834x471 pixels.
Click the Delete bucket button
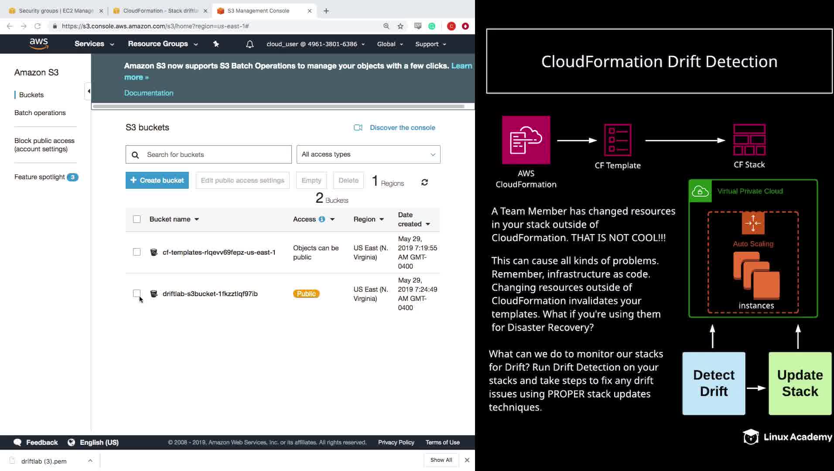349,181
